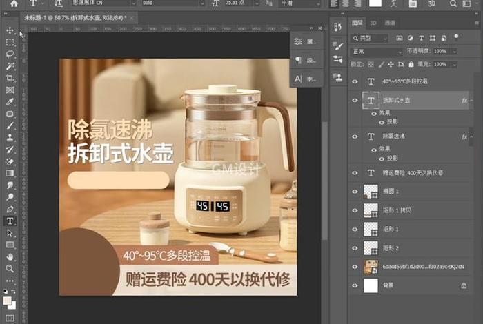This screenshot has height=324, width=483.
Task: Click the image layer thumbnail 6dacd59bf1d2d00
Action: pos(371,266)
